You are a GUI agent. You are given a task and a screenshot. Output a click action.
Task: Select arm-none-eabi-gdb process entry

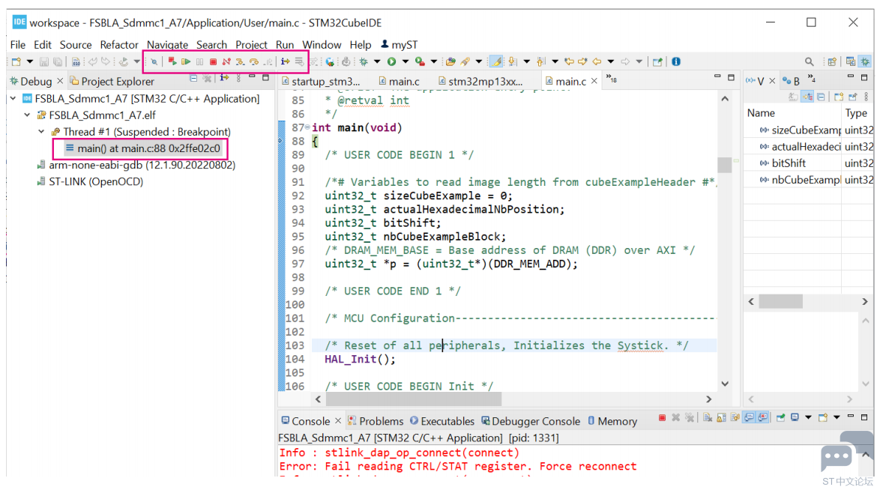pyautogui.click(x=136, y=165)
